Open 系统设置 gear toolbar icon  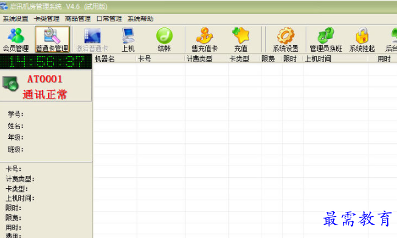tap(286, 40)
